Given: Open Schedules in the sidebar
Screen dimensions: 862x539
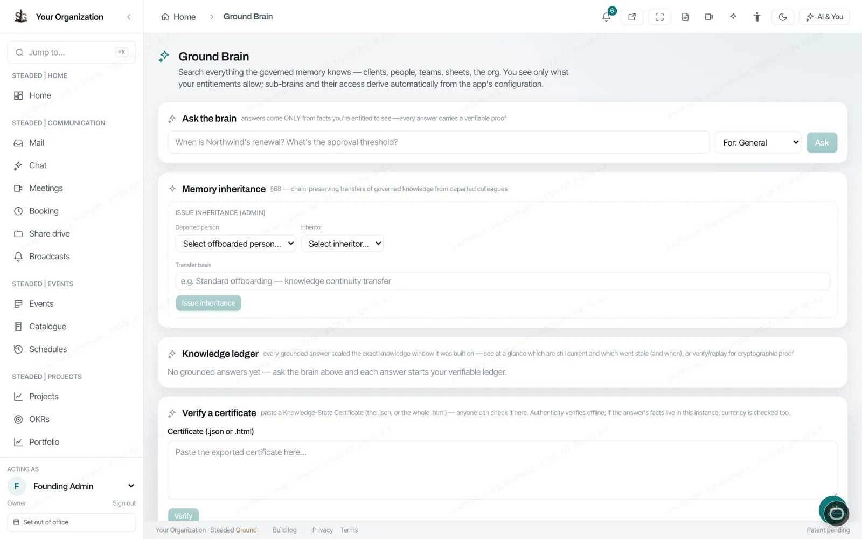Looking at the screenshot, I should click(x=72, y=349).
